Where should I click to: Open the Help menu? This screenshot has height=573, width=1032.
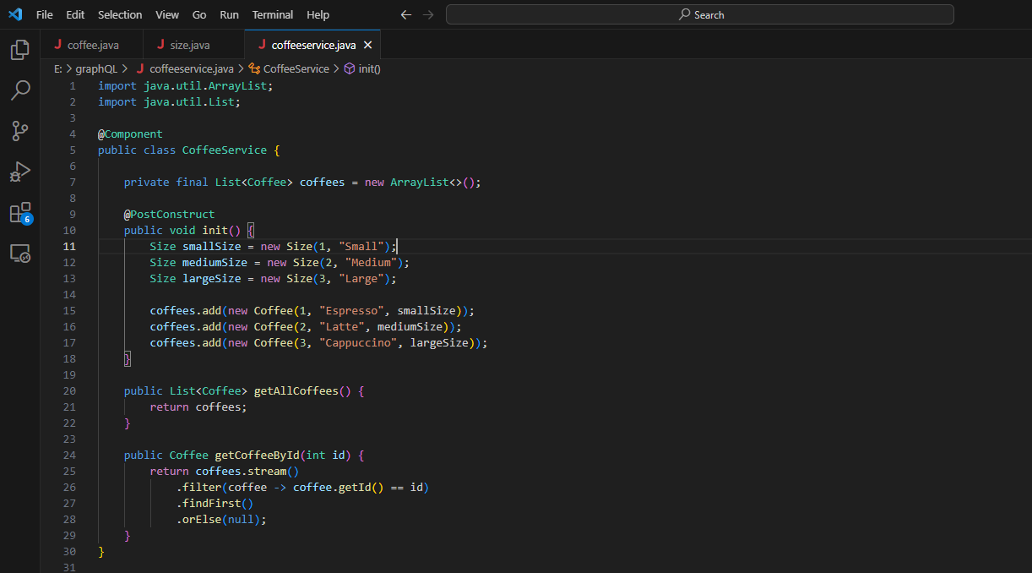(318, 14)
